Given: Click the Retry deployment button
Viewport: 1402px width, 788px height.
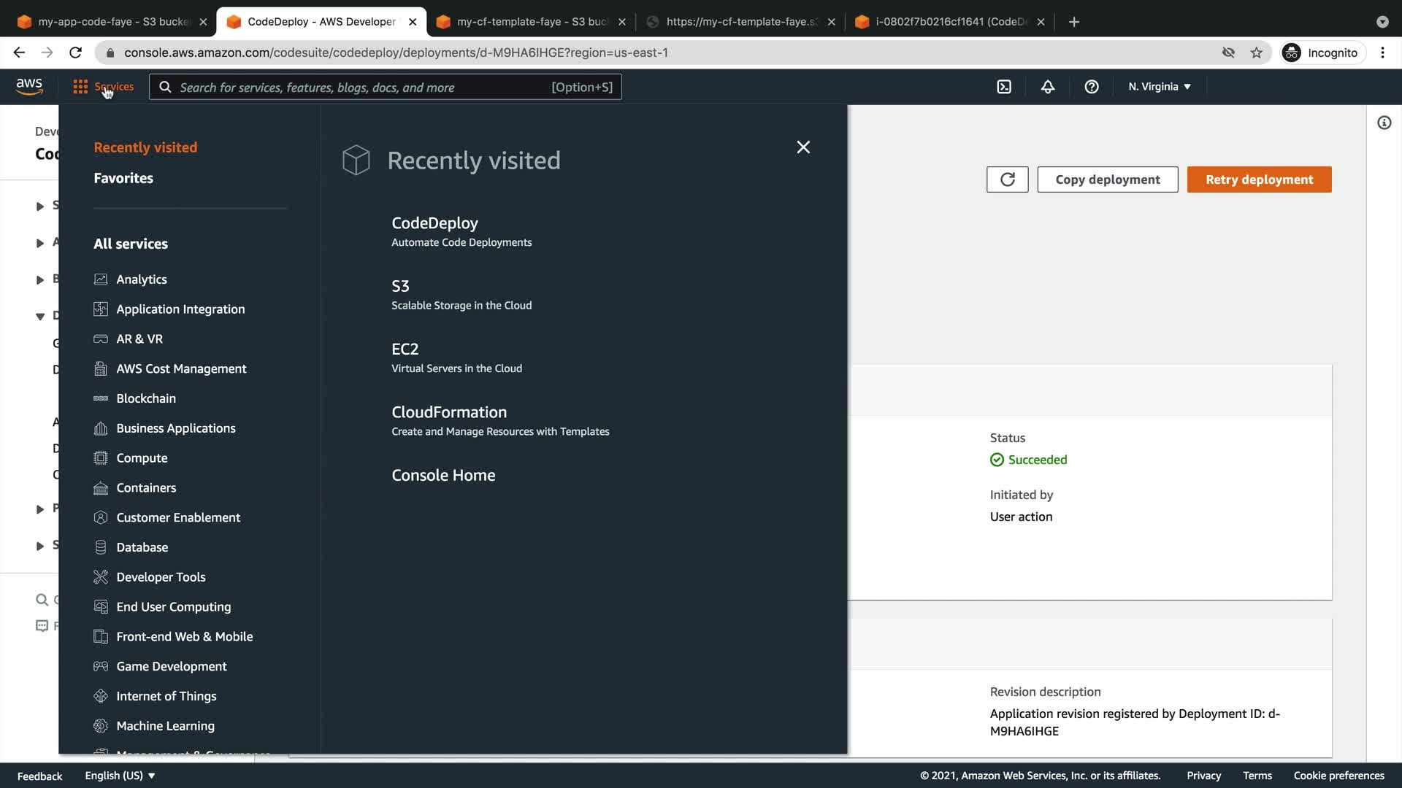Looking at the screenshot, I should (x=1259, y=179).
